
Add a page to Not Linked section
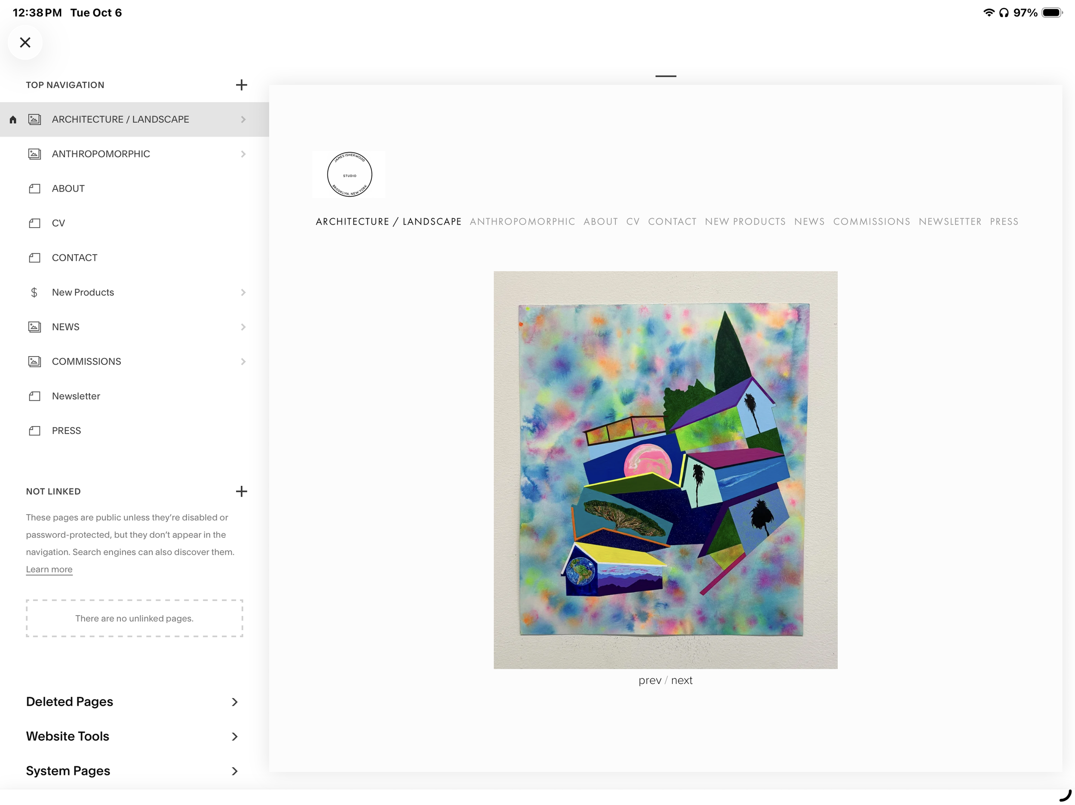(241, 491)
